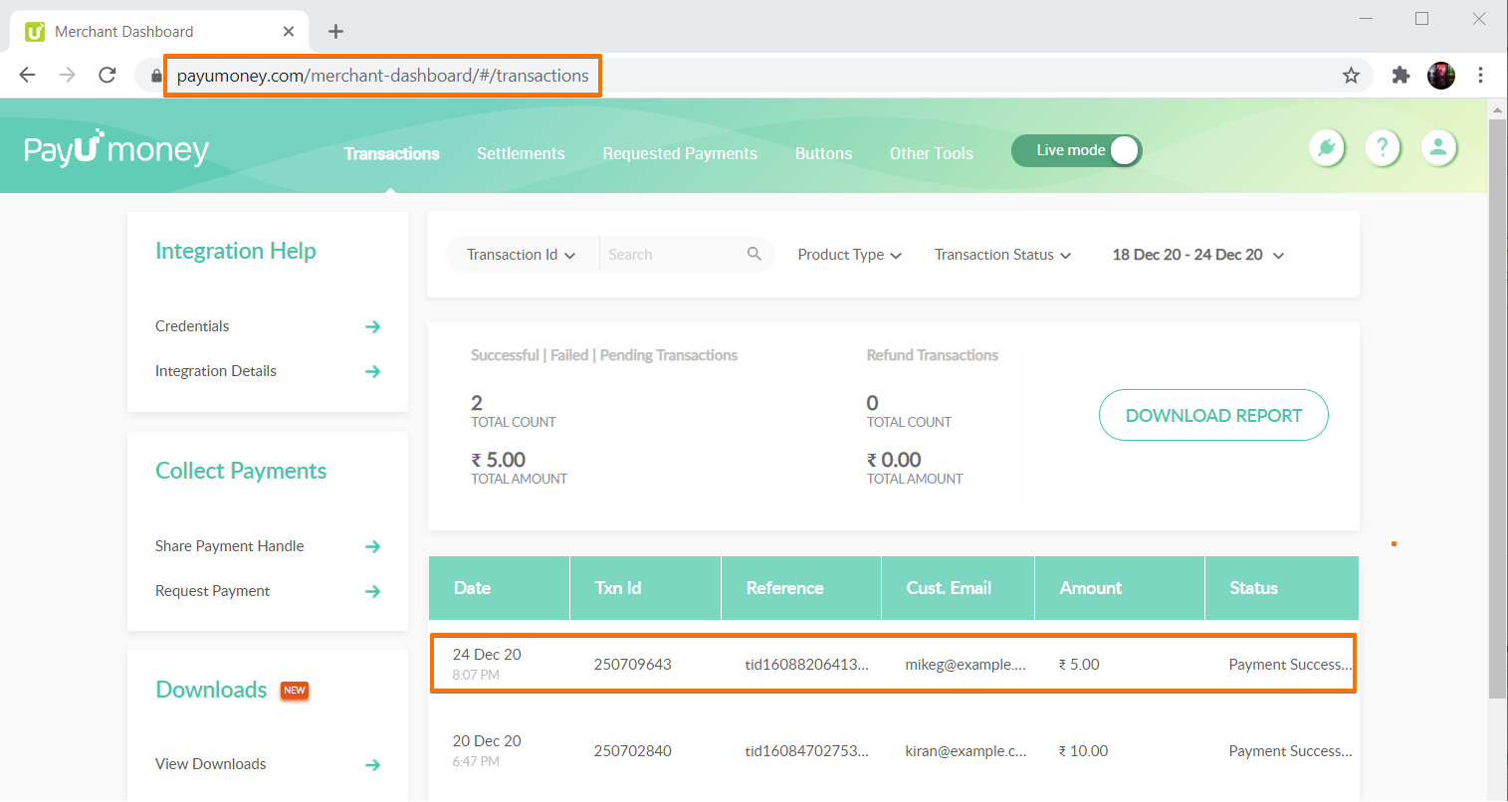Viewport: 1508px width, 802px height.
Task: Open the Request Payment link
Action: (x=213, y=591)
